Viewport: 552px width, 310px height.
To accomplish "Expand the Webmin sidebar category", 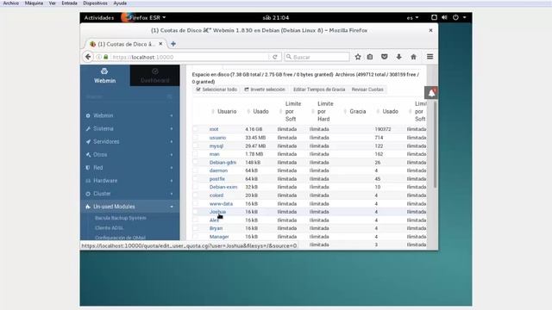I will [130, 115].
